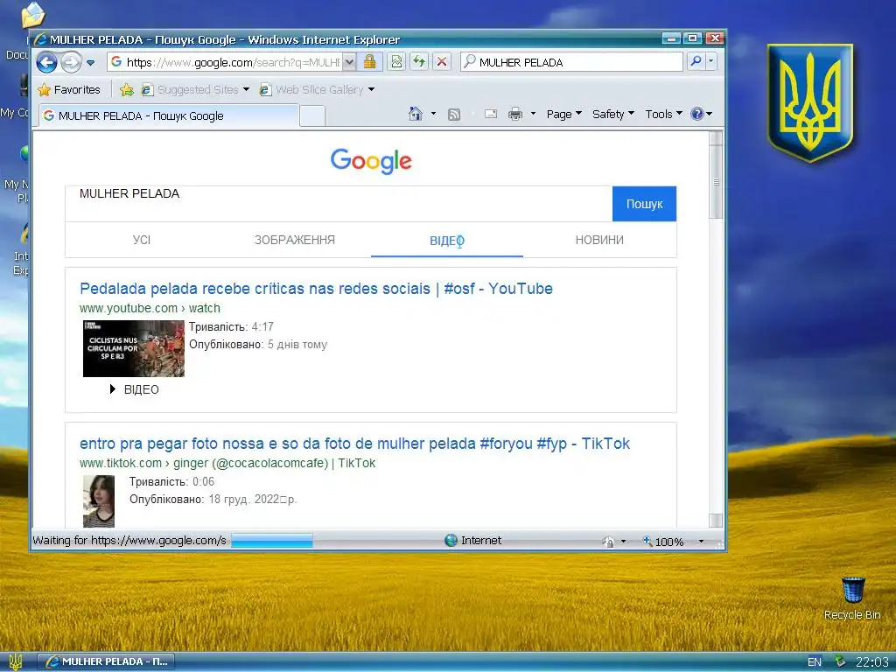Screen dimensions: 896x672
Task: Click the Protected Mode status icon
Action: click(609, 541)
